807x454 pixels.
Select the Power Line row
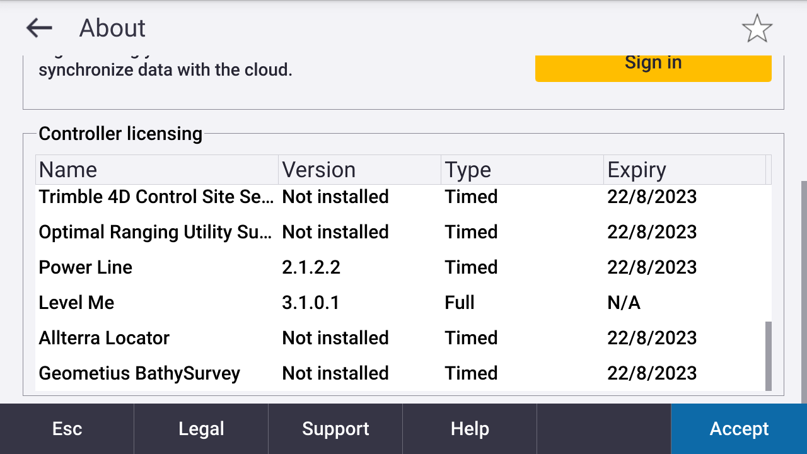400,267
